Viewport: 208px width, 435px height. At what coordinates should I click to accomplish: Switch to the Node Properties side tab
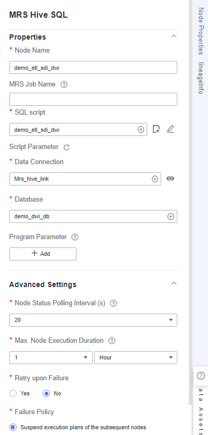(201, 31)
